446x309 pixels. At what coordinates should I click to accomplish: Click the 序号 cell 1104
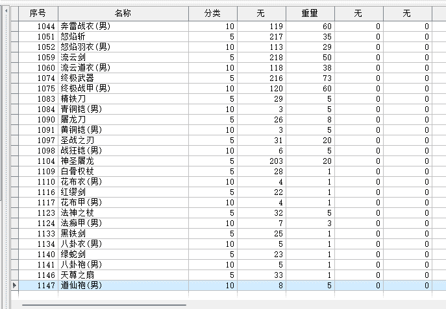pyautogui.click(x=38, y=161)
